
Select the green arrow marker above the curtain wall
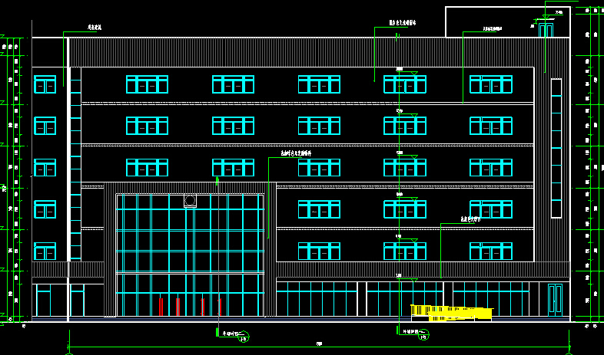click(217, 181)
